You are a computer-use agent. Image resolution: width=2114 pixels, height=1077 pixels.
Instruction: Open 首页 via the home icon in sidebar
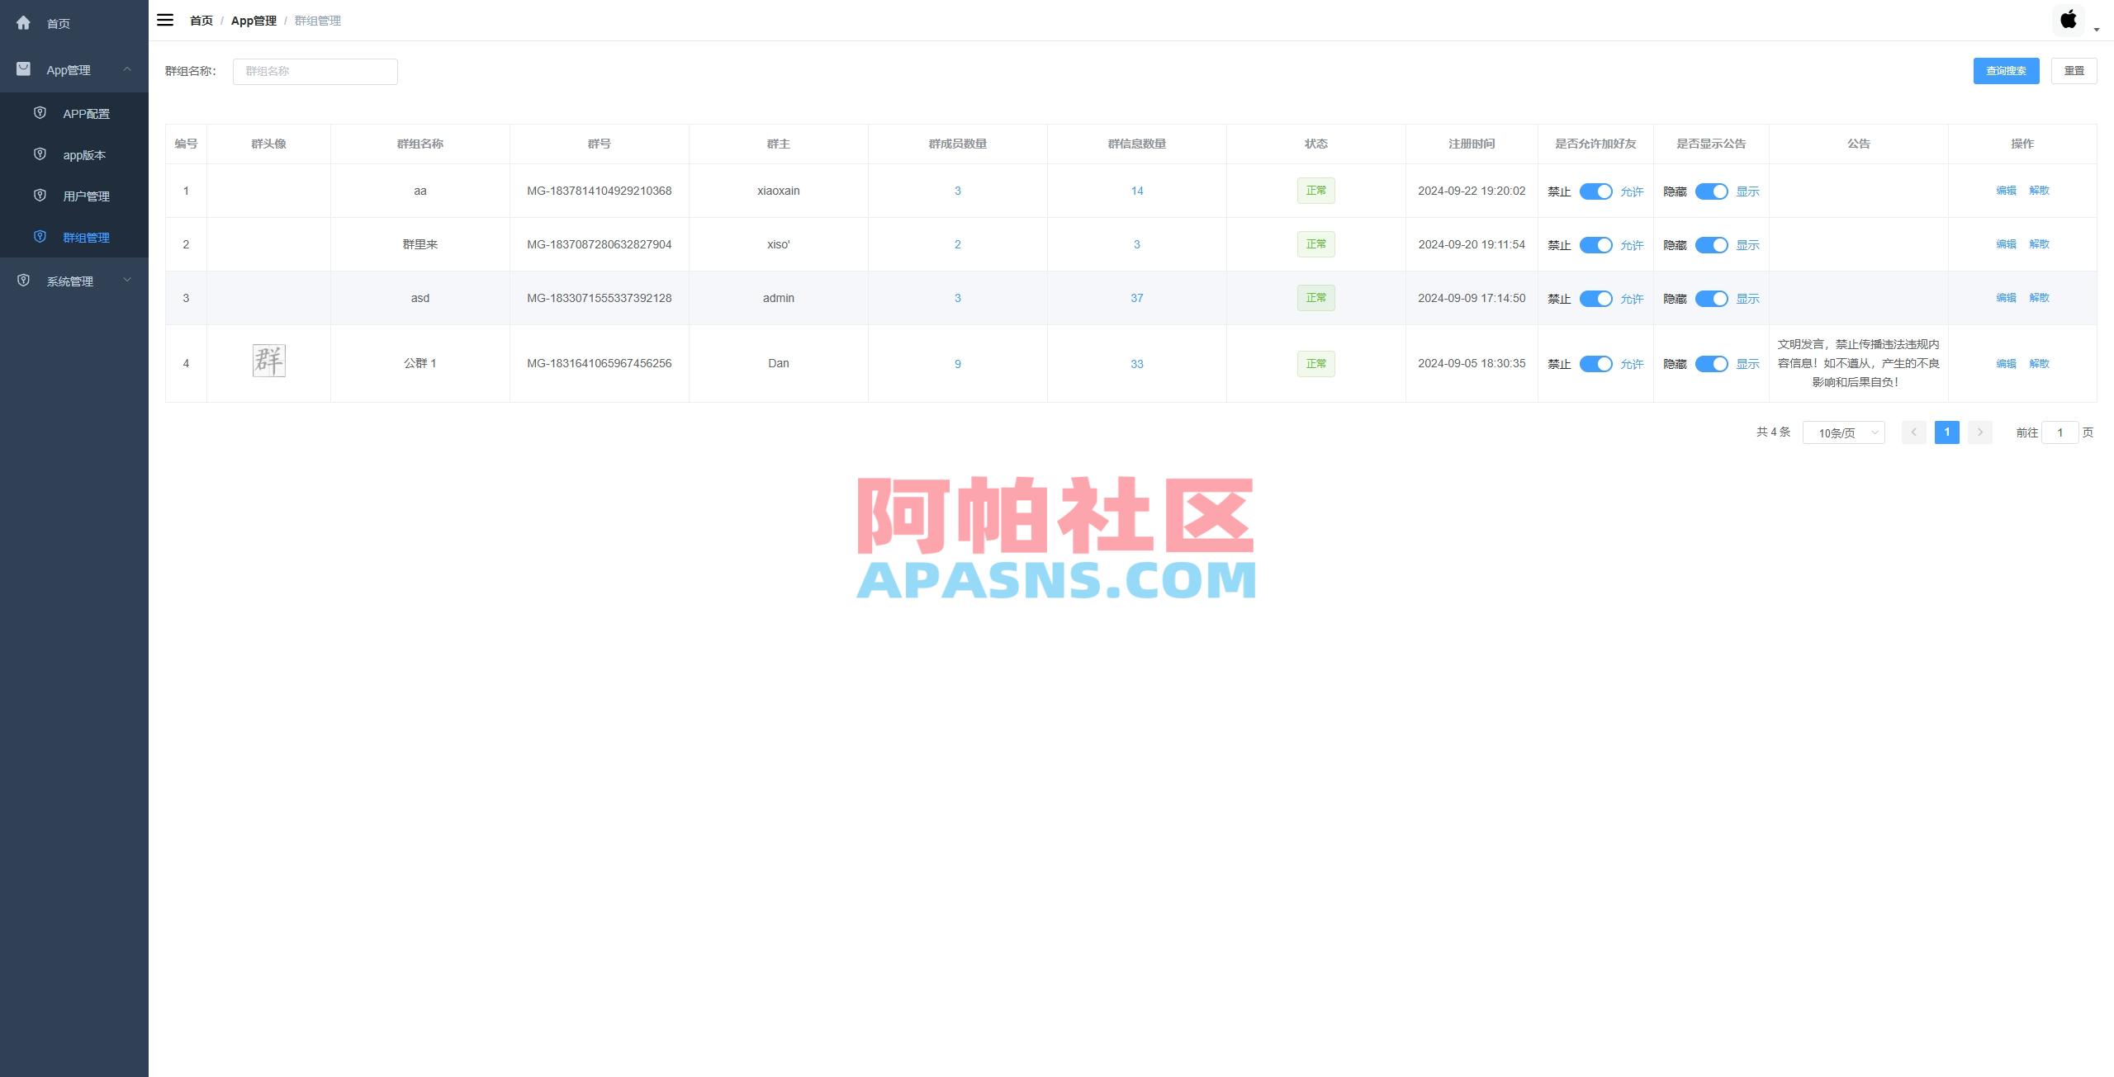coord(23,23)
